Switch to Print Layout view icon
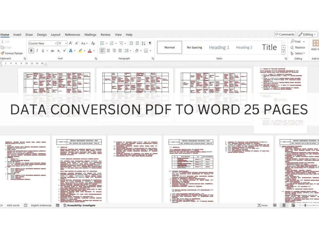The width and height of the screenshot is (319, 239). [x=284, y=205]
